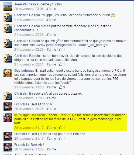Click thumbs-up icon on Franck Le Bert's 21:15 comment
134x155 pixels.
point(60,138)
